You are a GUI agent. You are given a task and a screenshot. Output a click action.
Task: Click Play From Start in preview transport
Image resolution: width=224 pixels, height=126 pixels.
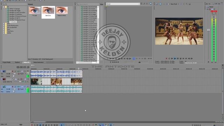point(172,58)
